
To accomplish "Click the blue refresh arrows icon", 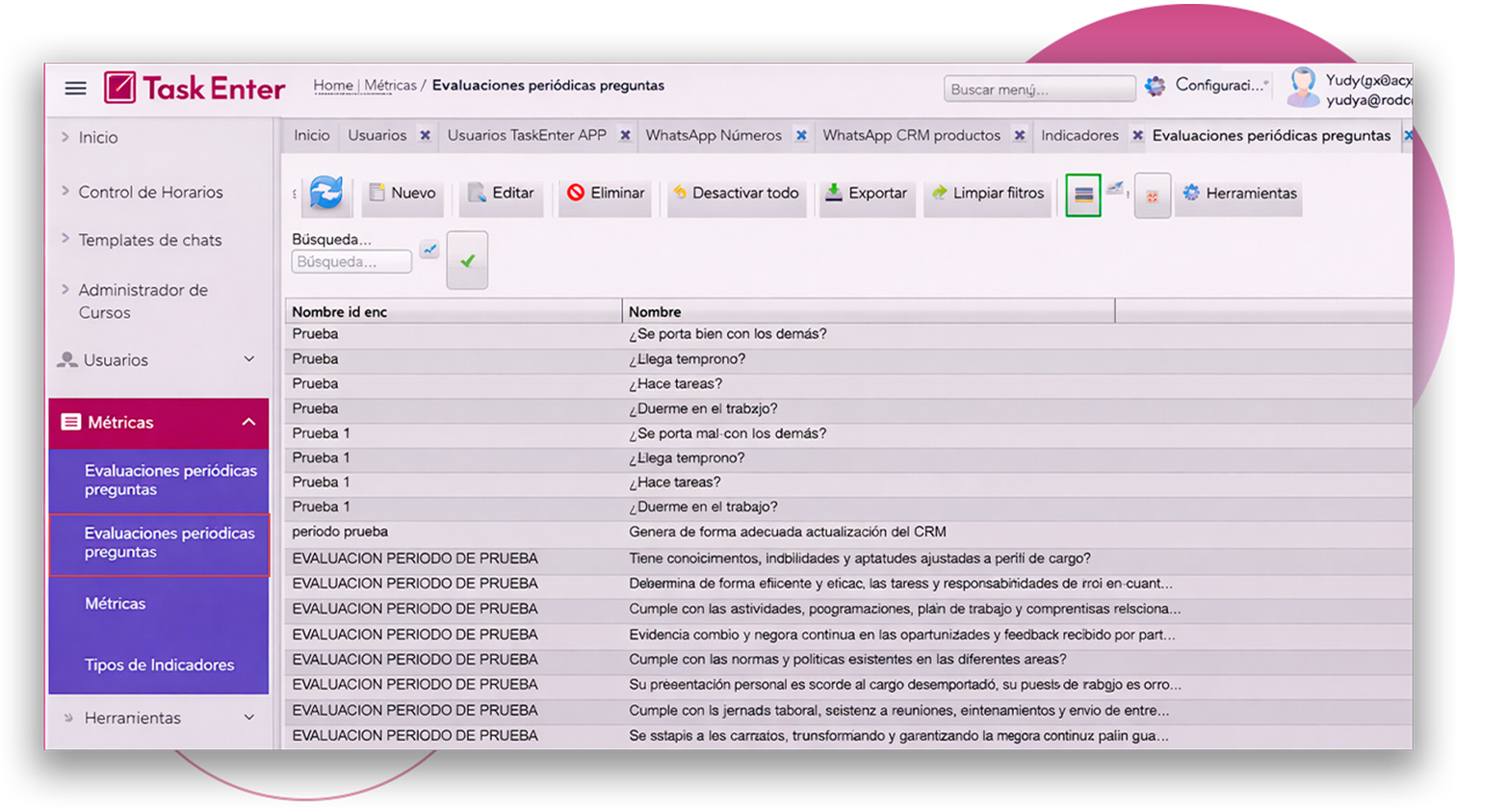I will 326,194.
